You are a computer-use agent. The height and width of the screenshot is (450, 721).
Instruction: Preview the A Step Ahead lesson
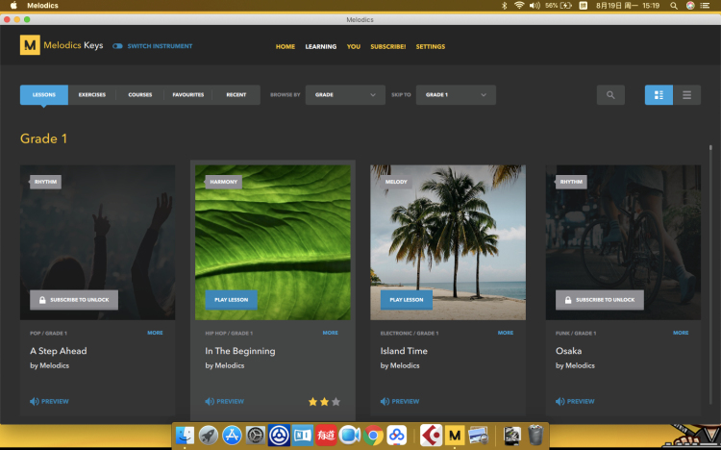click(x=49, y=401)
